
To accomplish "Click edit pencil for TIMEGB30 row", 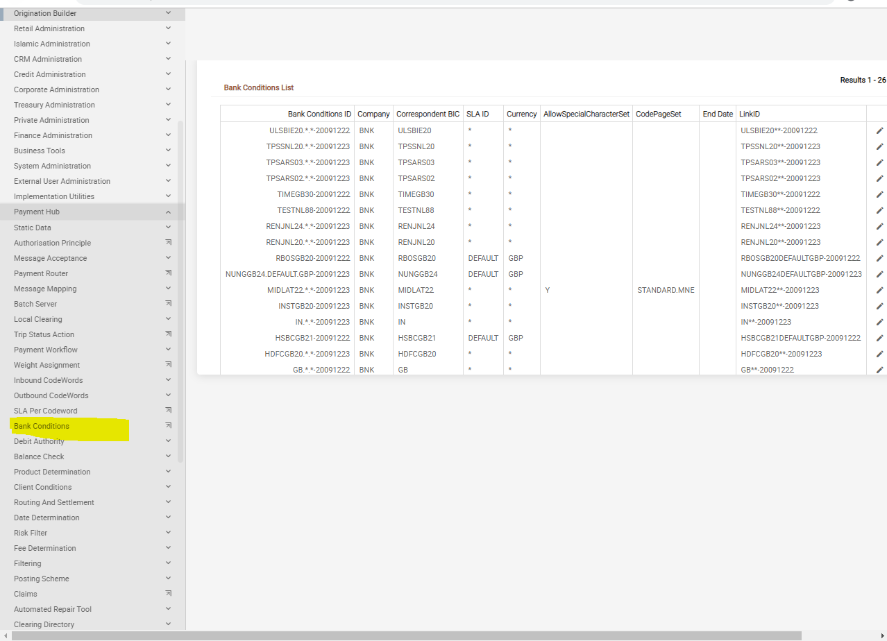I will pos(879,194).
